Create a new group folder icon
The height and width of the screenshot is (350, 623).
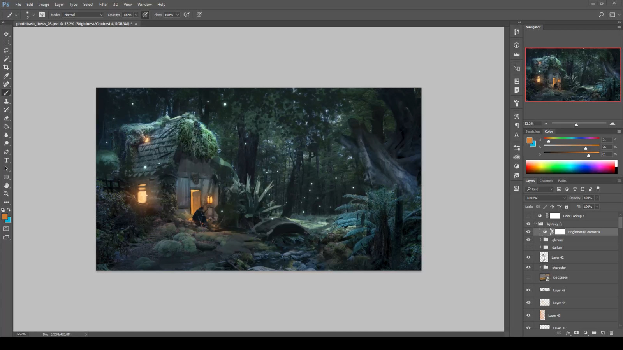(x=594, y=333)
